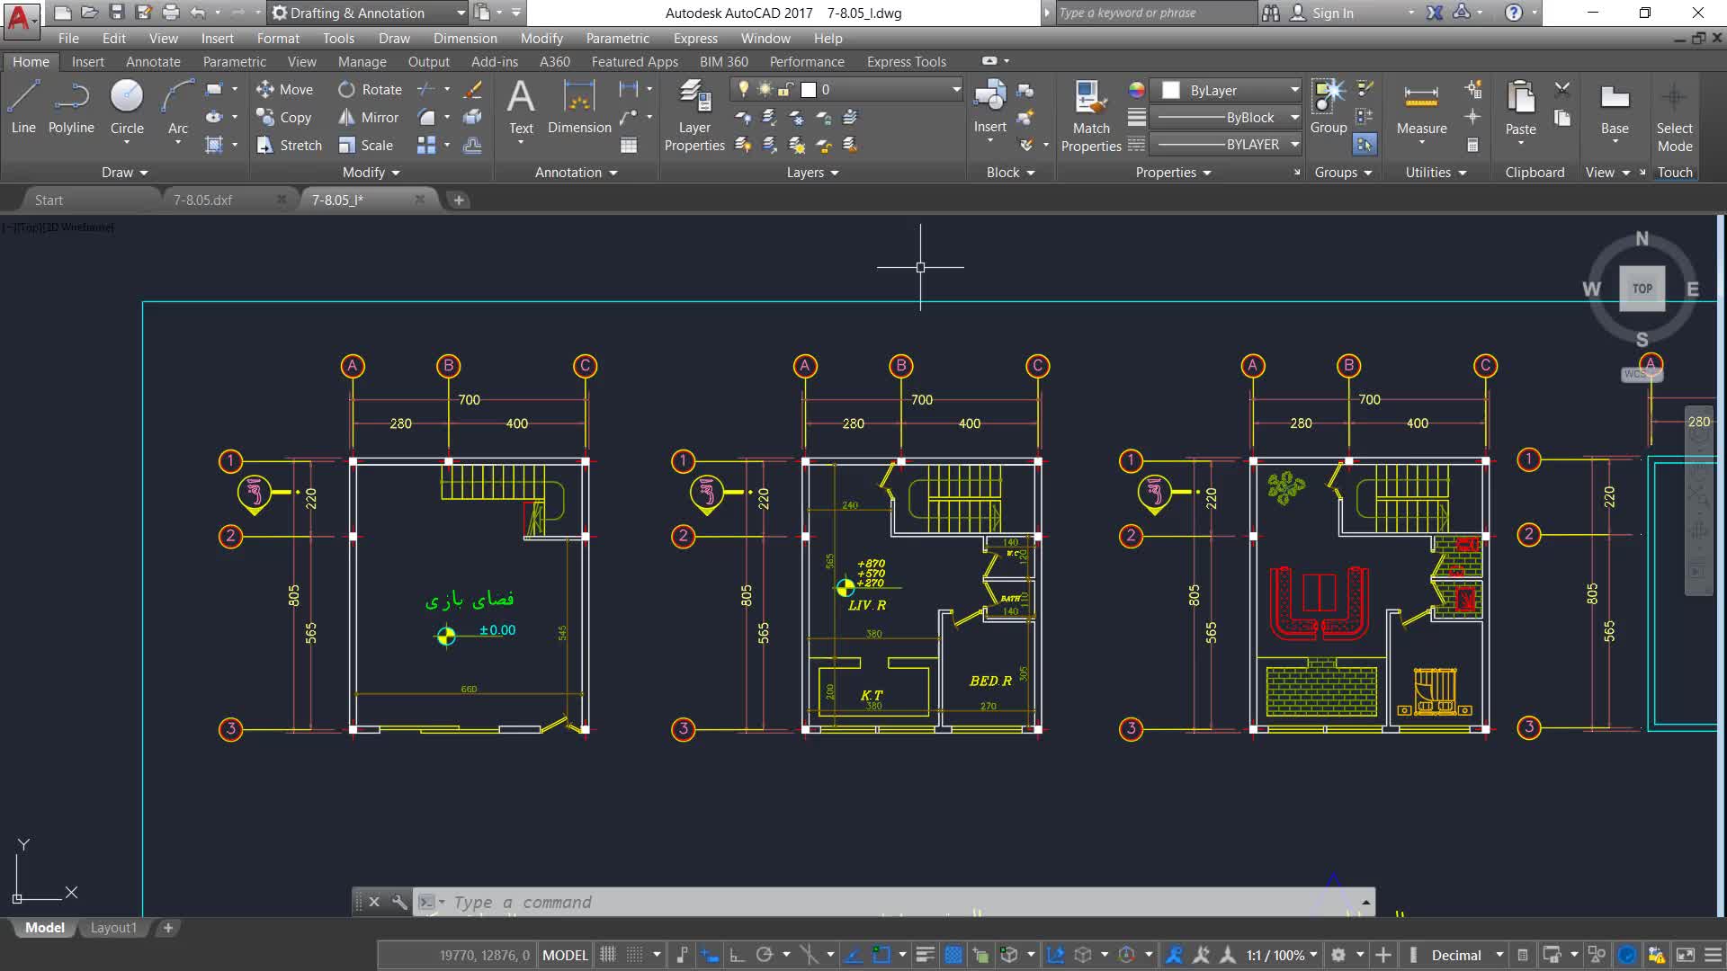
Task: Toggle ortho mode in status bar
Action: [737, 955]
